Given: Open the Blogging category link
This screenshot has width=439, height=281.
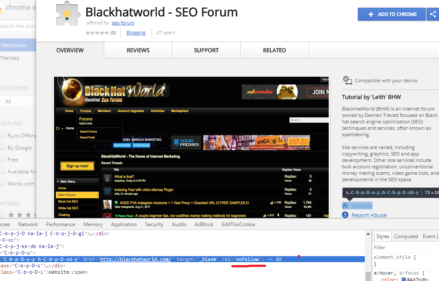Looking at the screenshot, I should (136, 33).
